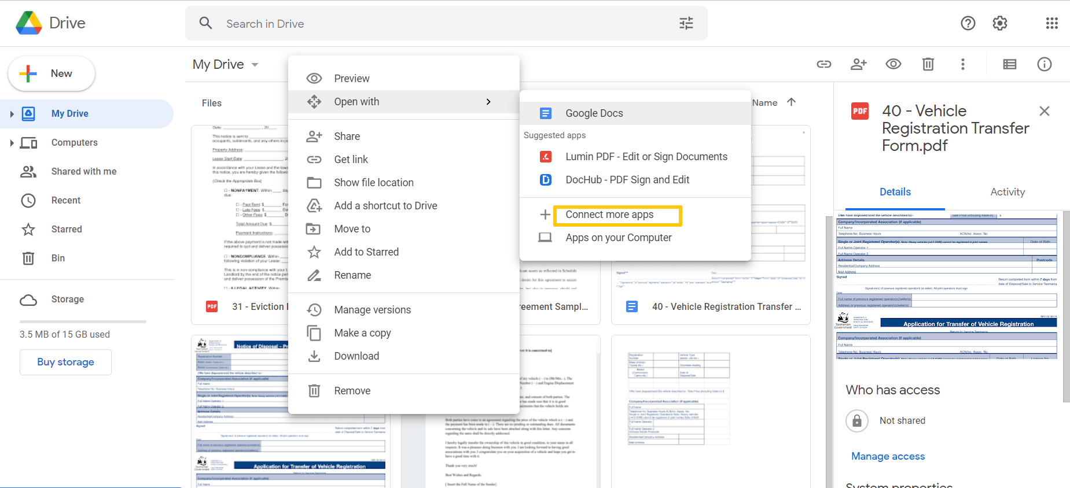The image size is (1070, 488).
Task: Select Connect more apps
Action: click(635, 215)
